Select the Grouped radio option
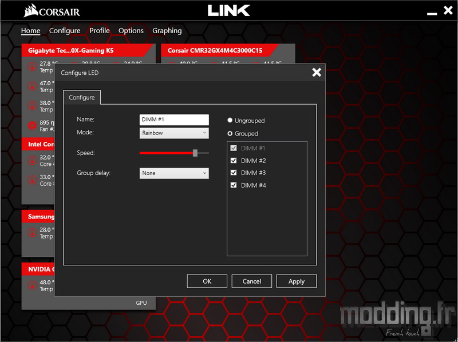Image resolution: width=458 pixels, height=342 pixels. pos(230,133)
